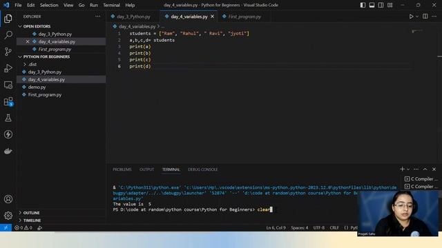
Task: Switch to the Debug Console tab
Action: (x=202, y=169)
